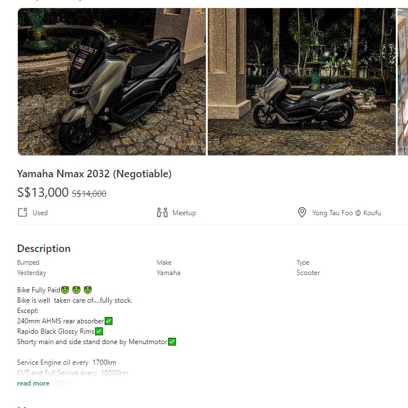Open the partially visible third photo
This screenshot has height=408, width=408.
[x=402, y=82]
